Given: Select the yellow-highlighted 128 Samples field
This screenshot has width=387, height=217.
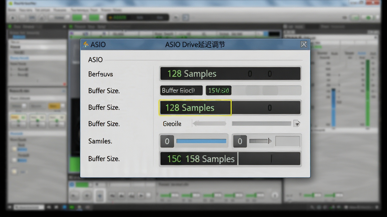Looking at the screenshot, I should click(195, 108).
